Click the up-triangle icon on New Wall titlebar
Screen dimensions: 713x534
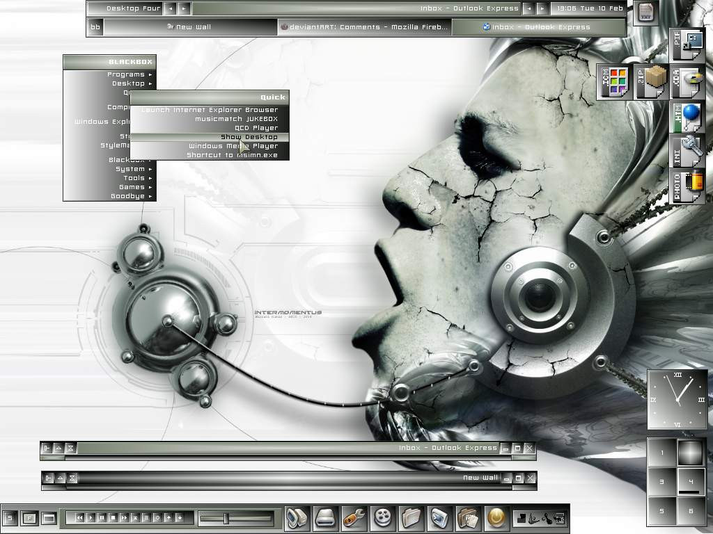click(x=60, y=478)
